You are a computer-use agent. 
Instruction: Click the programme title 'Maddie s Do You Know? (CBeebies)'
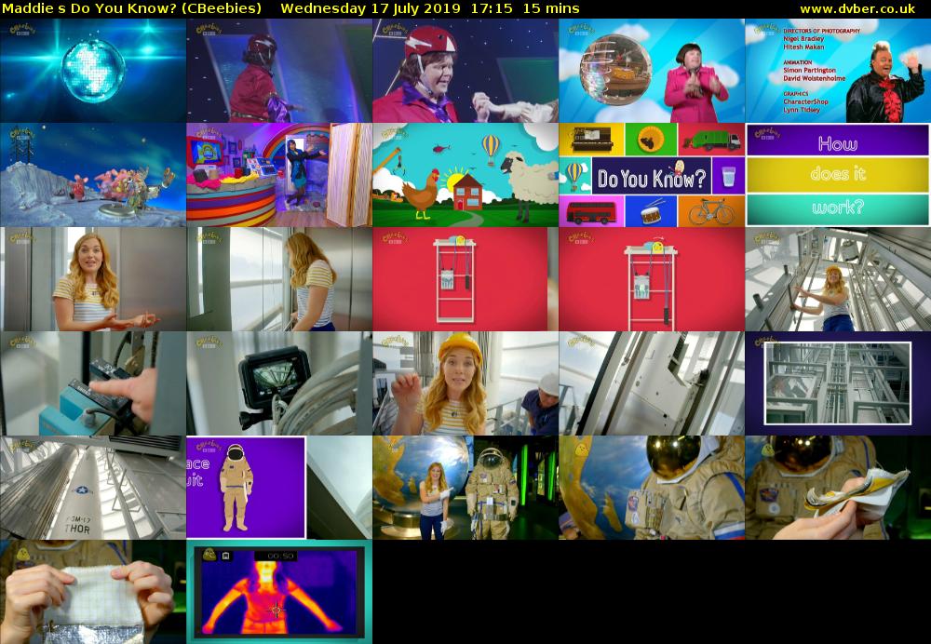tap(131, 9)
